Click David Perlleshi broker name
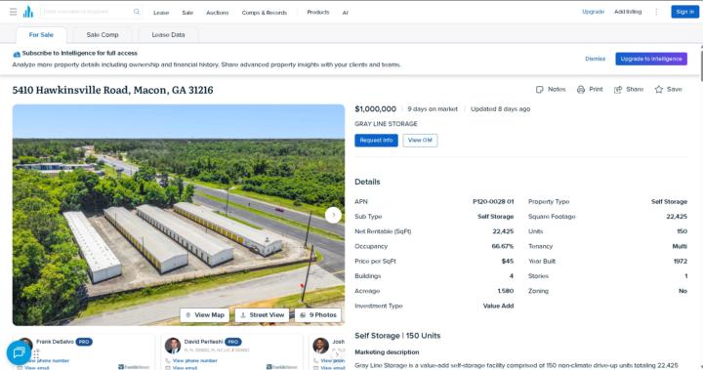The height and width of the screenshot is (370, 703). coord(203,342)
